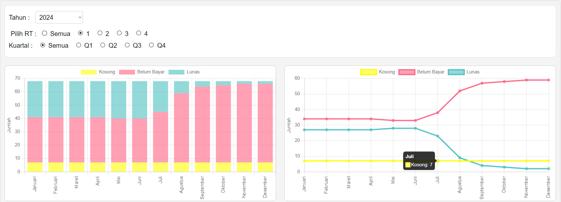This screenshot has width=561, height=202.
Task: Toggle Belum Bayar legend in bar chart
Action: pyautogui.click(x=142, y=72)
